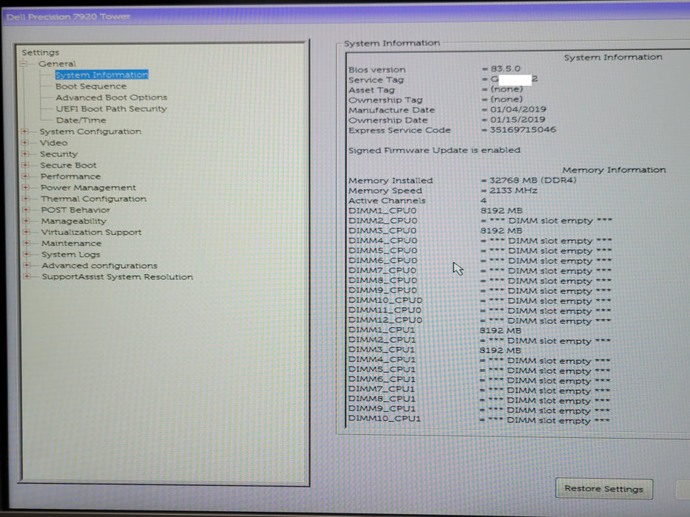This screenshot has width=690, height=517.
Task: Click the DIMM3_CPU0 row label
Action: click(382, 230)
